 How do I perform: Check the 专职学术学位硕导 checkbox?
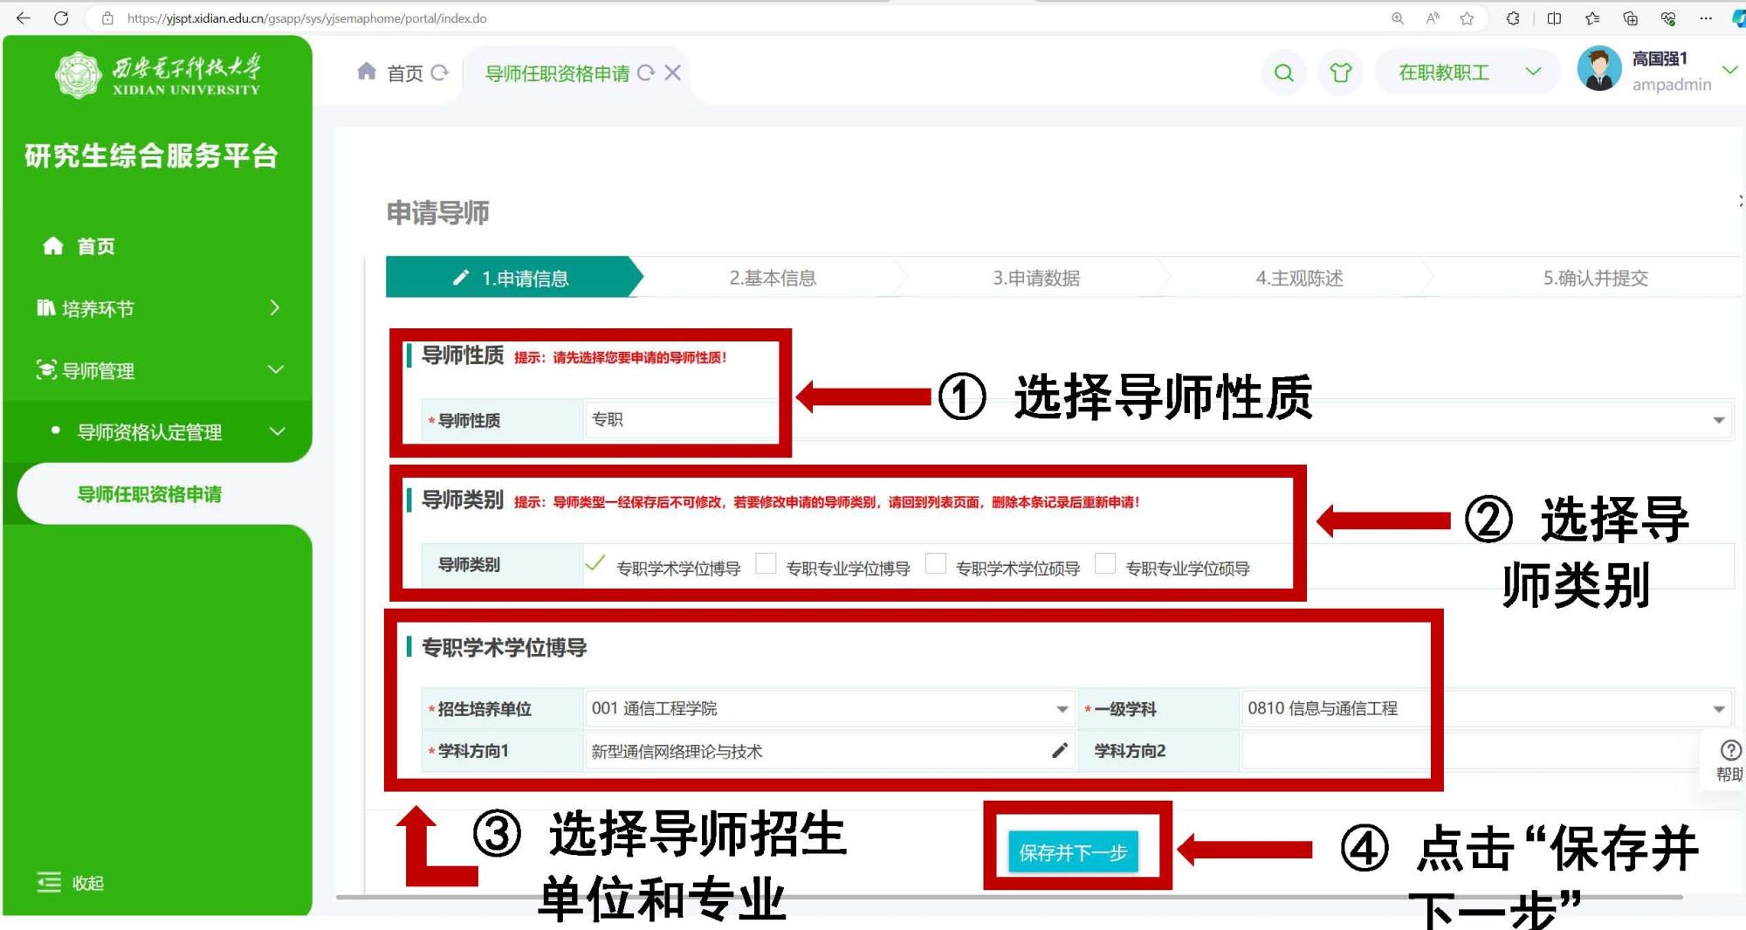point(935,565)
